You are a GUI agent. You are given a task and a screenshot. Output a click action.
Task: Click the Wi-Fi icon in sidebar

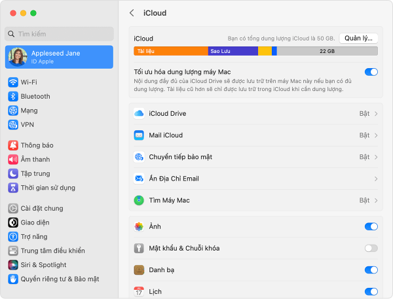[x=13, y=82]
